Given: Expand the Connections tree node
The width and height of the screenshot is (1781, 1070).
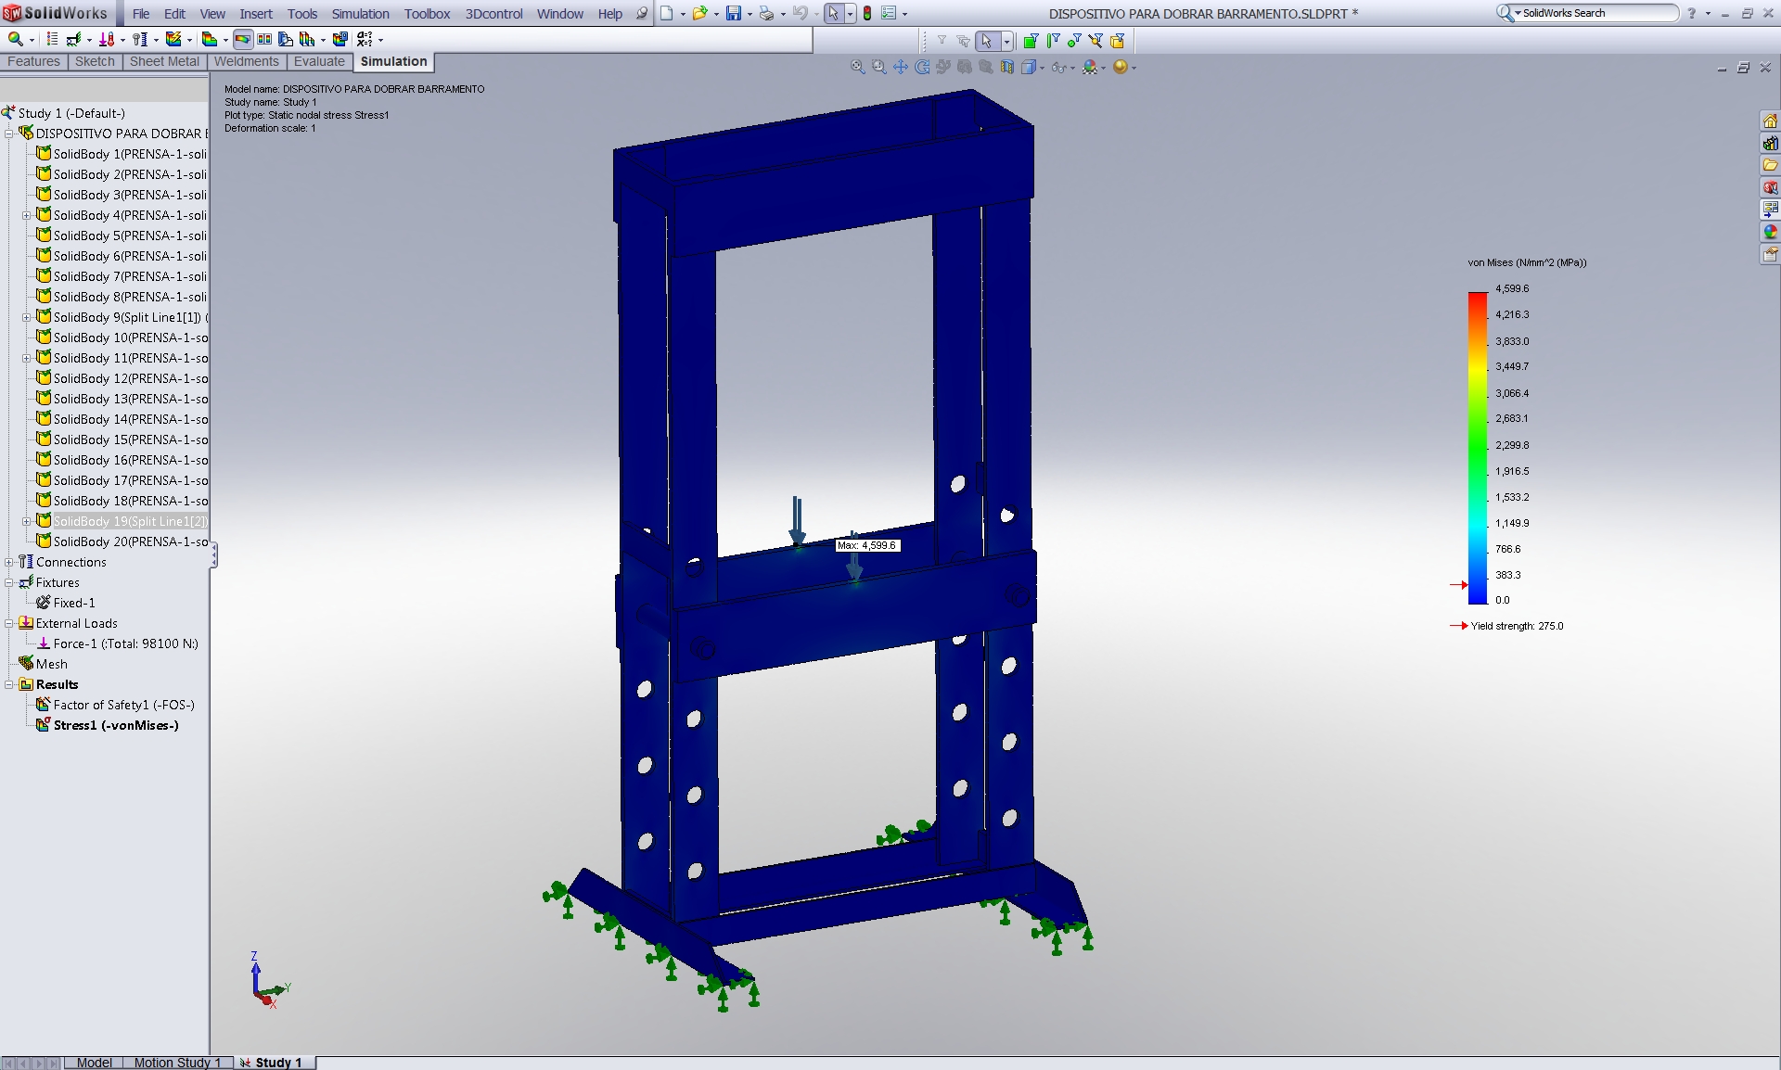Looking at the screenshot, I should click(9, 562).
